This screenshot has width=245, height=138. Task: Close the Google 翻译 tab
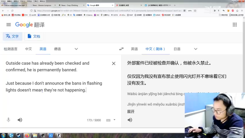pyautogui.click(x=112, y=5)
